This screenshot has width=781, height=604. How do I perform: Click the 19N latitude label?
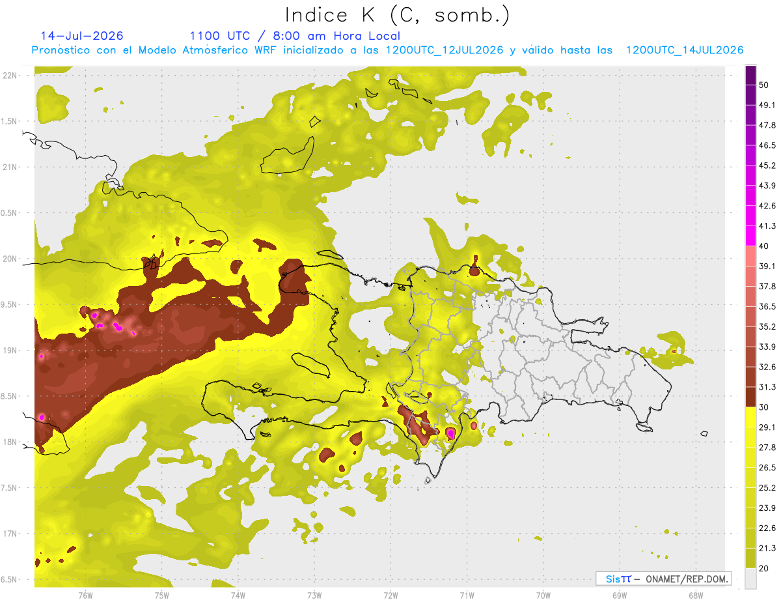[10, 351]
